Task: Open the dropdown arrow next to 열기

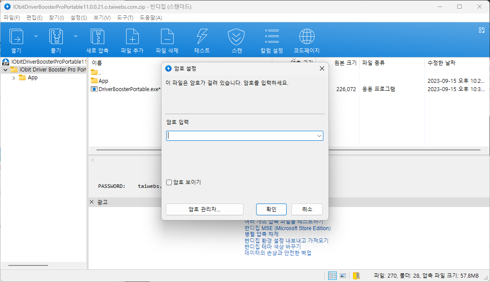Action: [36, 36]
